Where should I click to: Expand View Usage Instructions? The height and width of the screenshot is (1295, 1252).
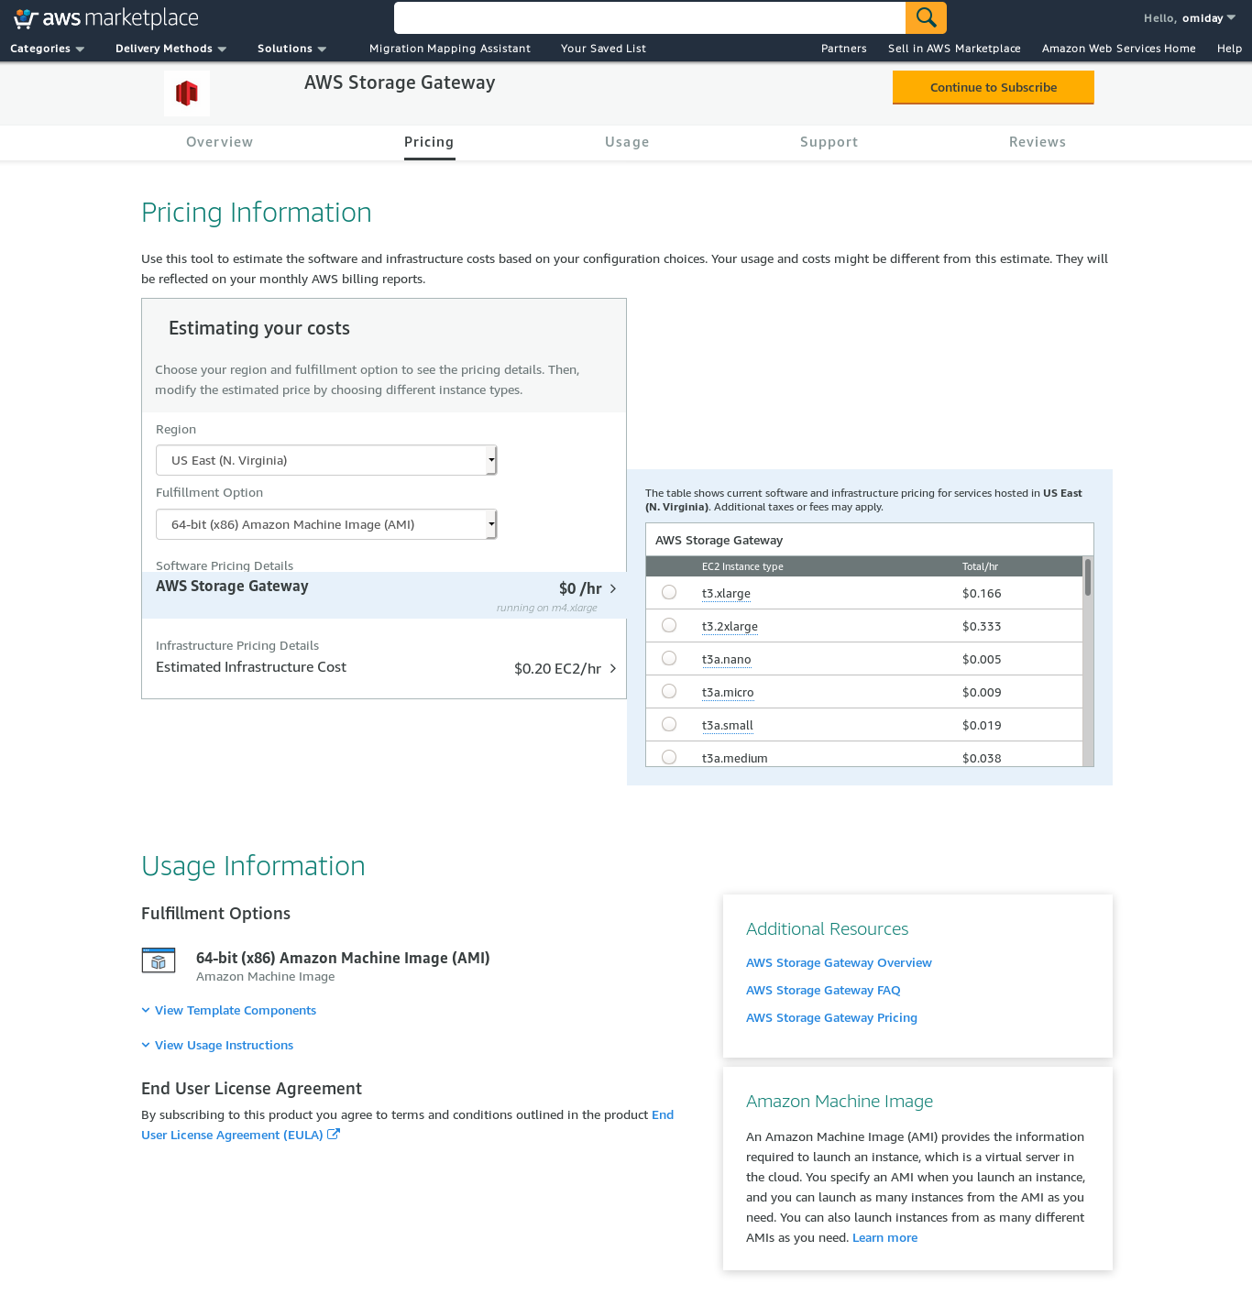click(x=217, y=1045)
